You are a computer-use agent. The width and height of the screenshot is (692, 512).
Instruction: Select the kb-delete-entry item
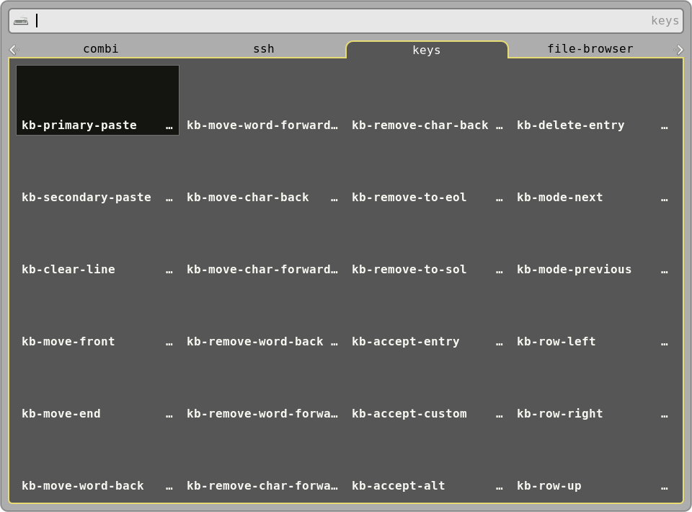click(x=593, y=100)
